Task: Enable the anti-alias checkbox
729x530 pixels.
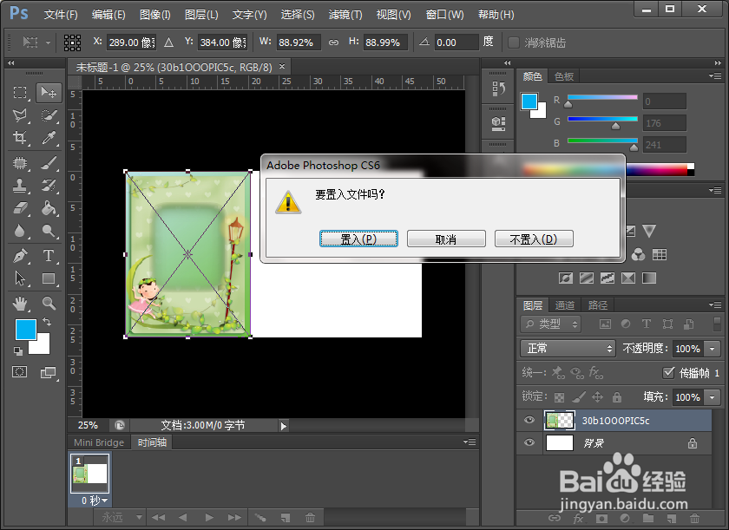Action: point(513,43)
